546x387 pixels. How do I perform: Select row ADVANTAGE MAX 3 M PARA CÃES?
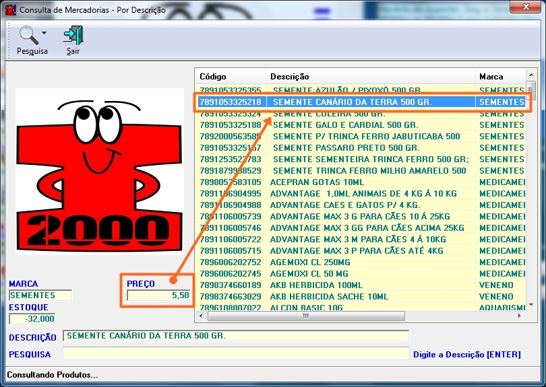361,239
